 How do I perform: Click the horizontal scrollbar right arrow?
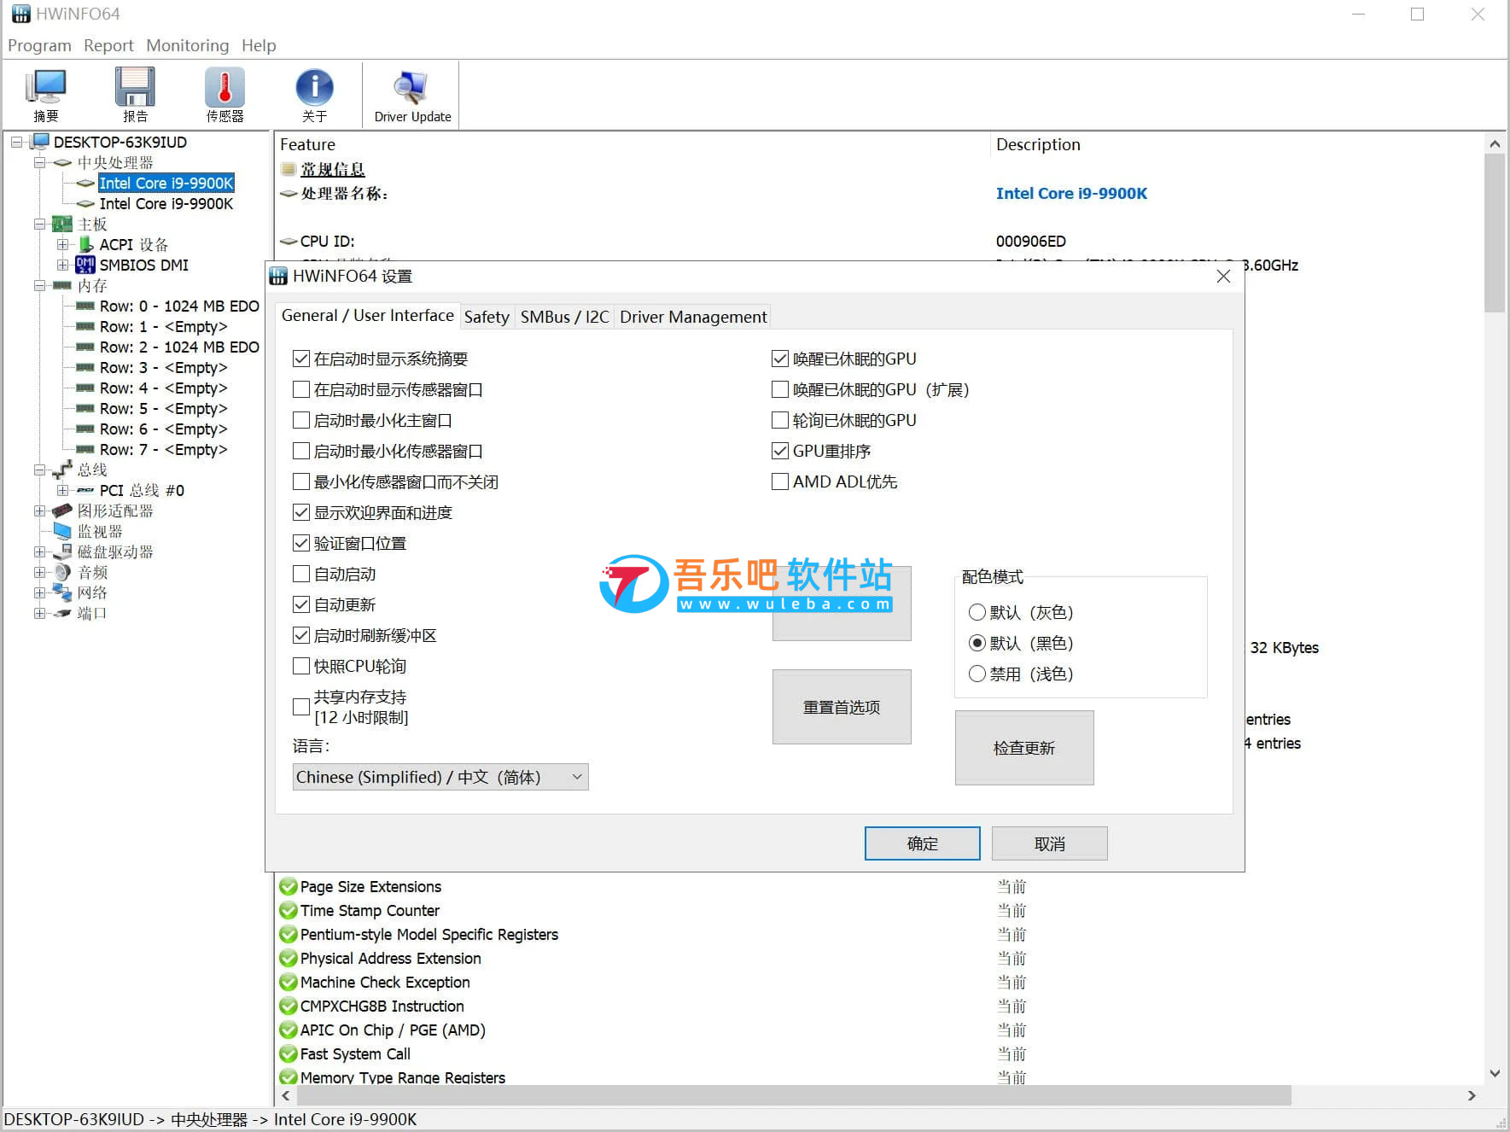coord(1471,1095)
